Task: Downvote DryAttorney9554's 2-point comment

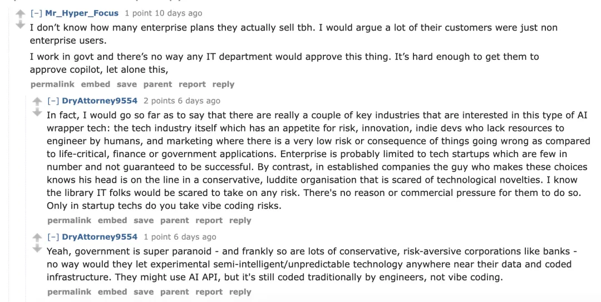Action: point(37,112)
